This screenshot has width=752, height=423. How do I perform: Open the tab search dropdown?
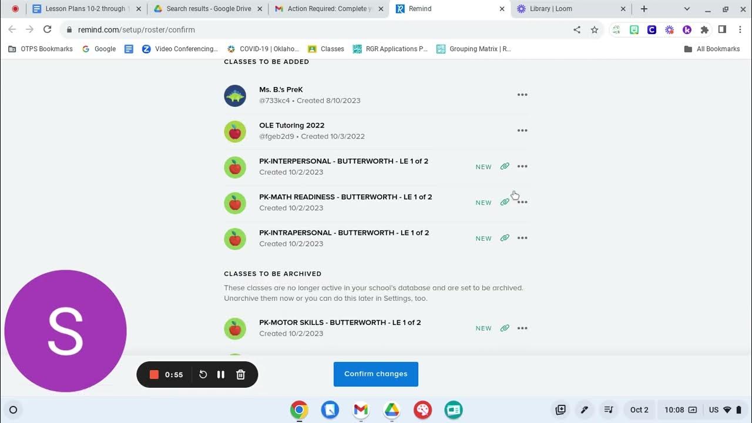coord(687,9)
